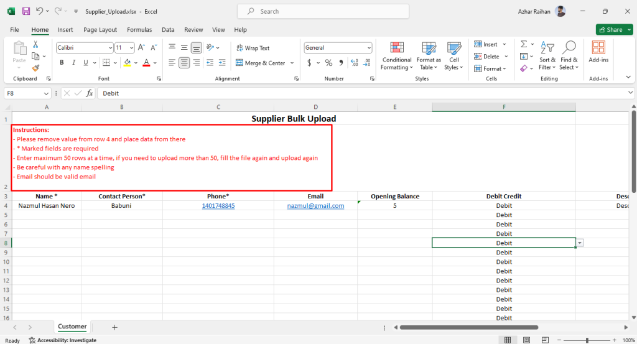Open Format as Table gallery
This screenshot has height=344, width=637.
(429, 56)
